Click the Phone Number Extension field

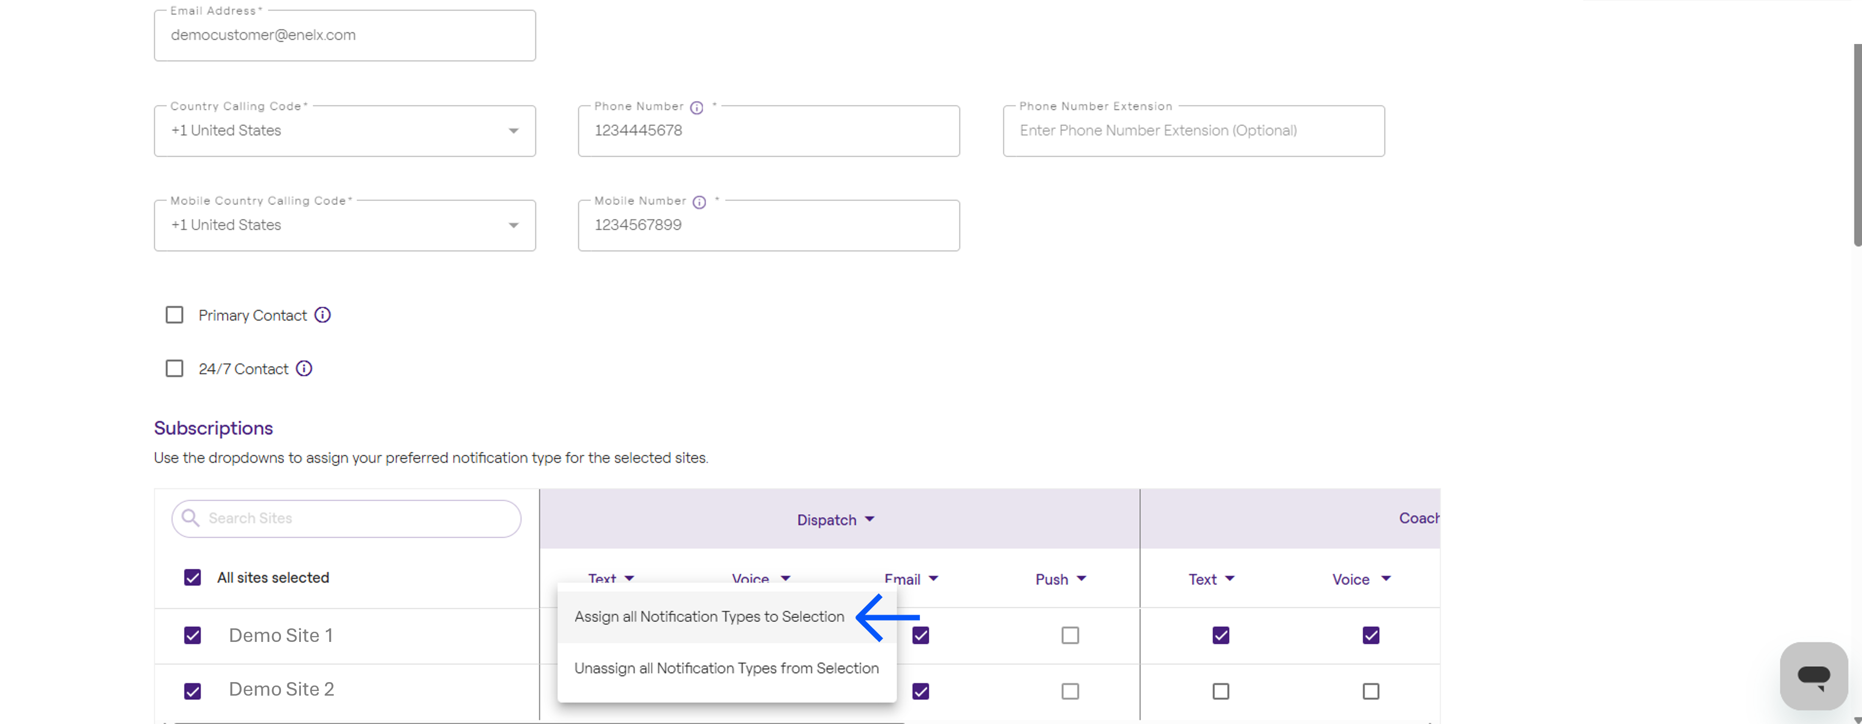pyautogui.click(x=1194, y=131)
